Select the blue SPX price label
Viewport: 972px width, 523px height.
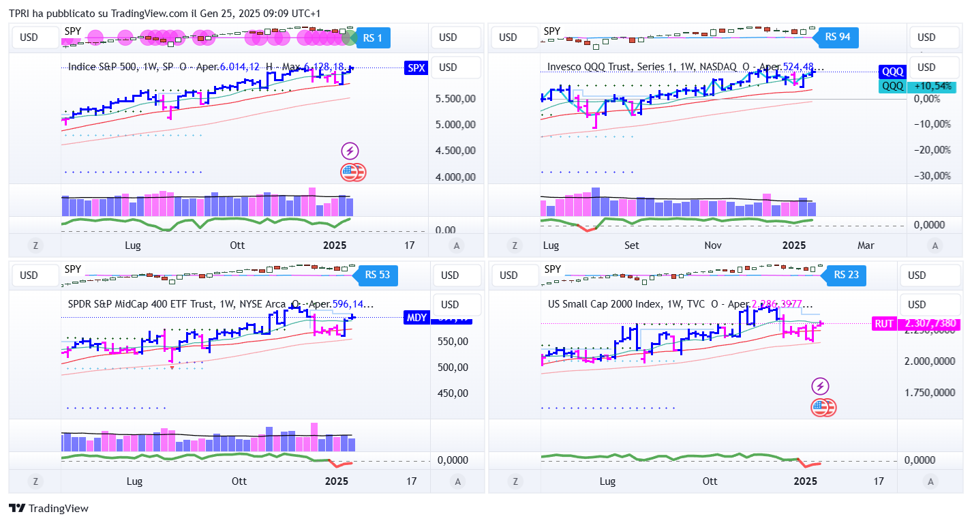click(416, 68)
